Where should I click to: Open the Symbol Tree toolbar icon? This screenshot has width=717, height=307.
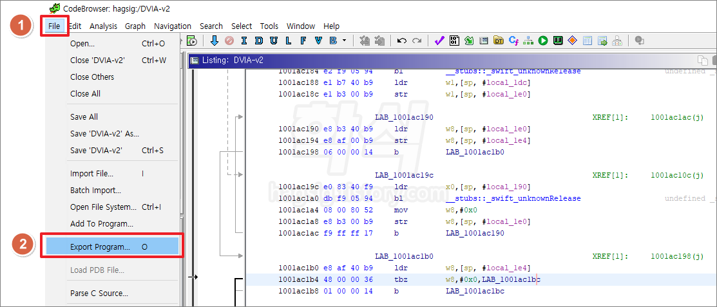tap(617, 41)
